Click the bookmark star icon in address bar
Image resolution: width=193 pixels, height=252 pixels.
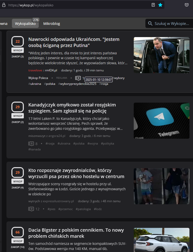pyautogui.click(x=160, y=5)
